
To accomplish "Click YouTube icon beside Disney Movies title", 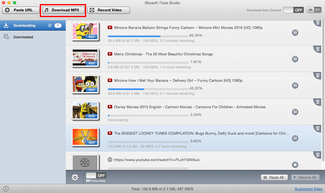I will 110,107.
